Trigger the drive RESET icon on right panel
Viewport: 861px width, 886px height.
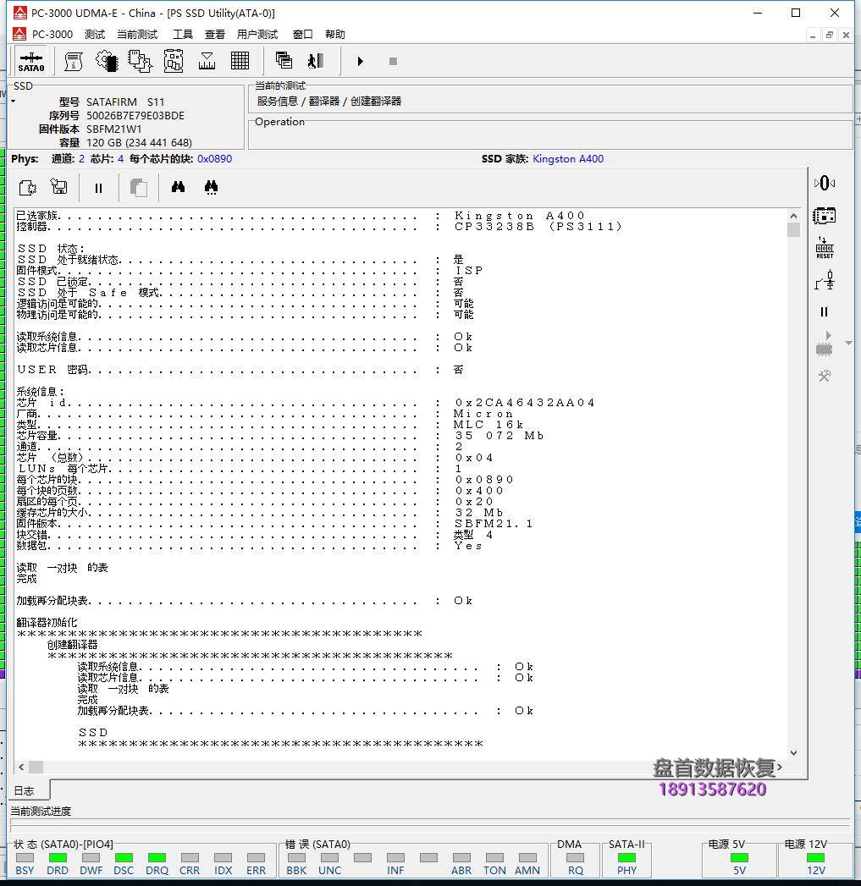pos(825,248)
